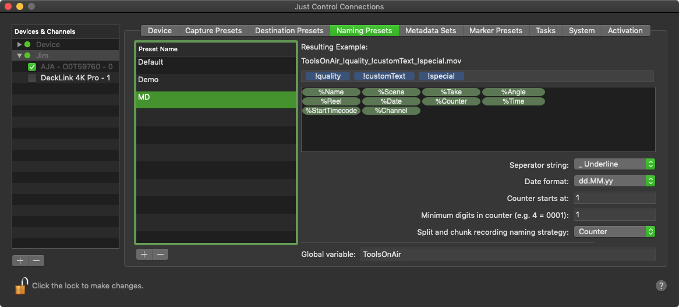Click the %Reel variable token

click(x=331, y=101)
